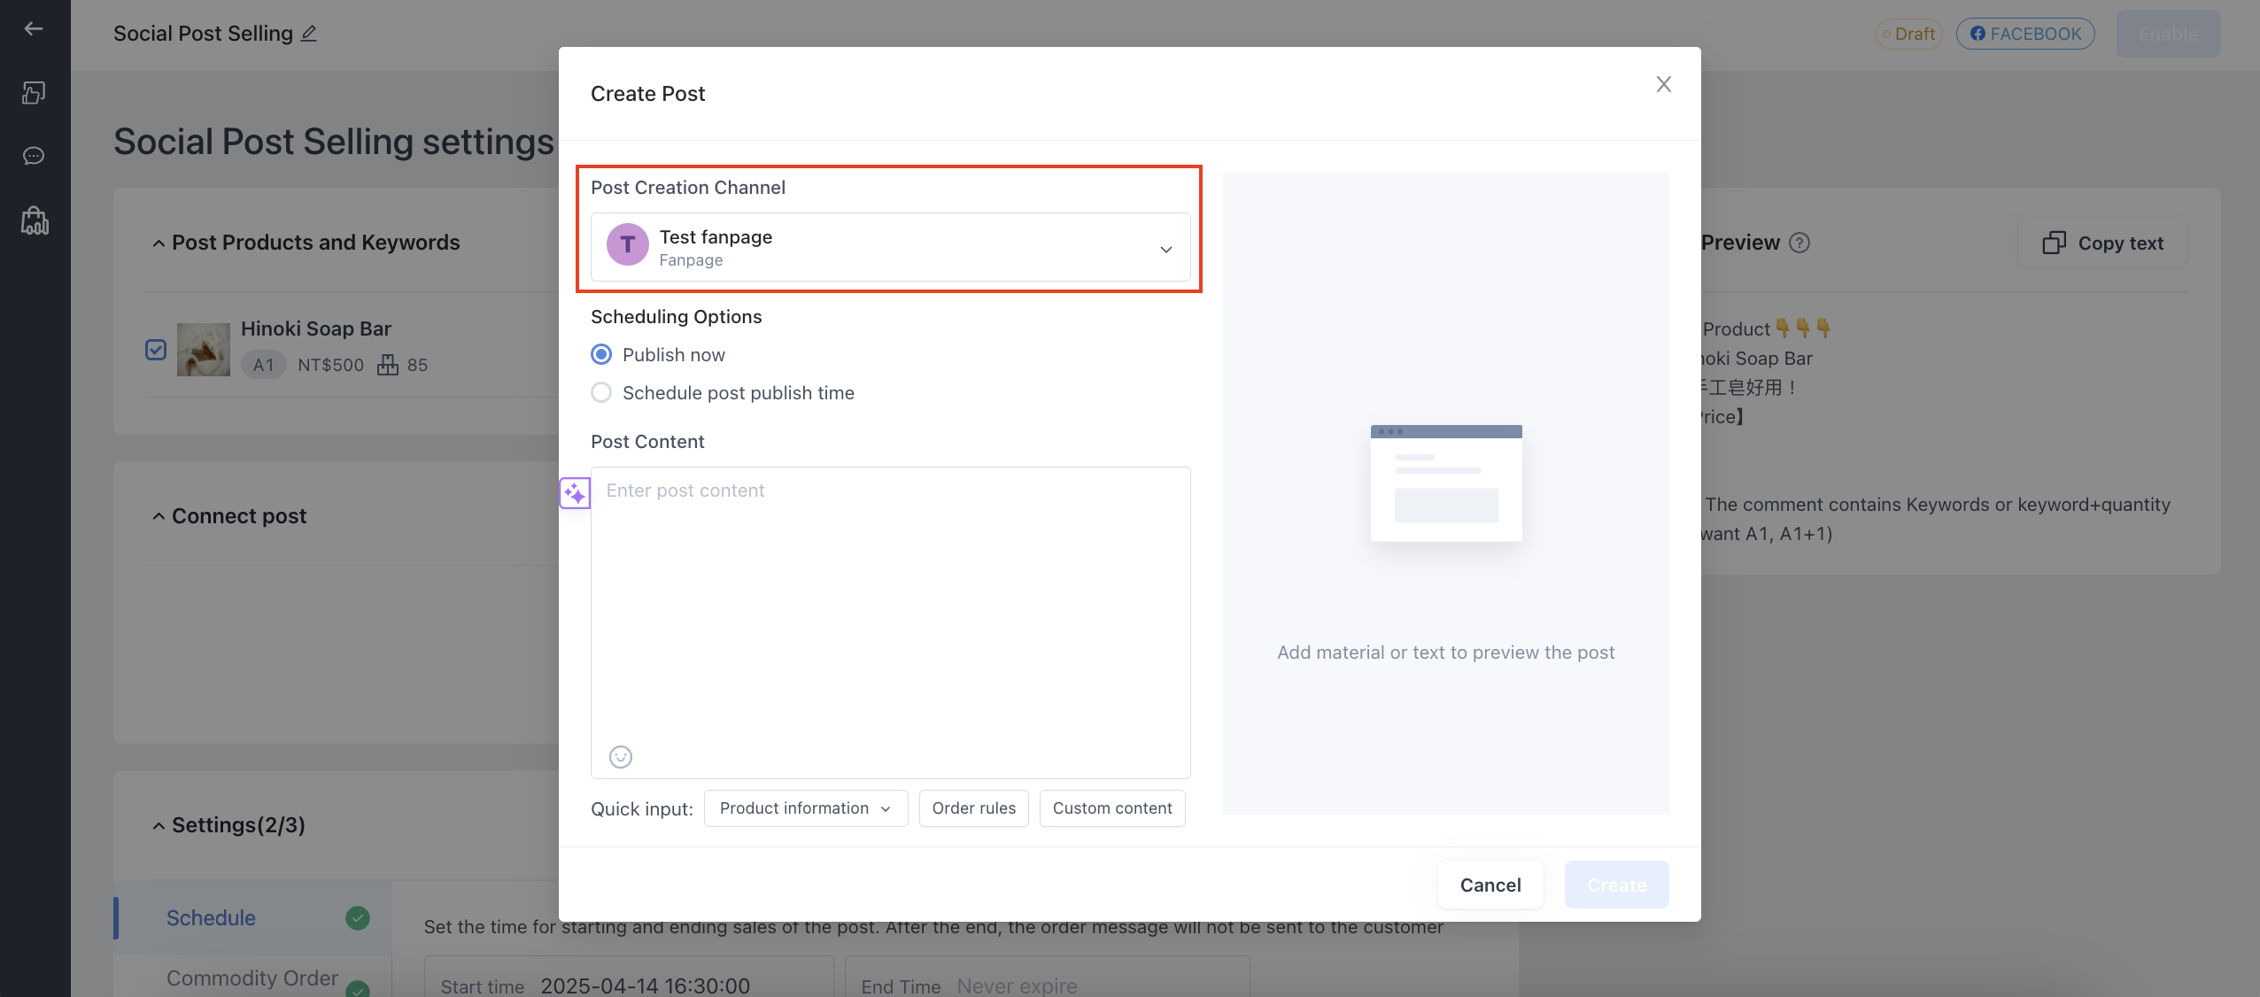Image resolution: width=2260 pixels, height=997 pixels.
Task: Close the Create Post dialog
Action: pos(1664,84)
